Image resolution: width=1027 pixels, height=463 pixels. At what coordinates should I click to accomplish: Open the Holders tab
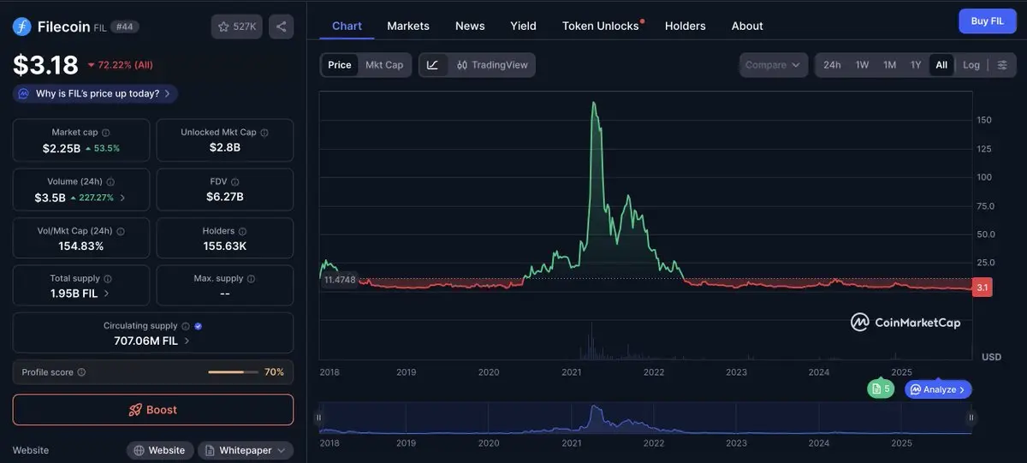click(685, 26)
